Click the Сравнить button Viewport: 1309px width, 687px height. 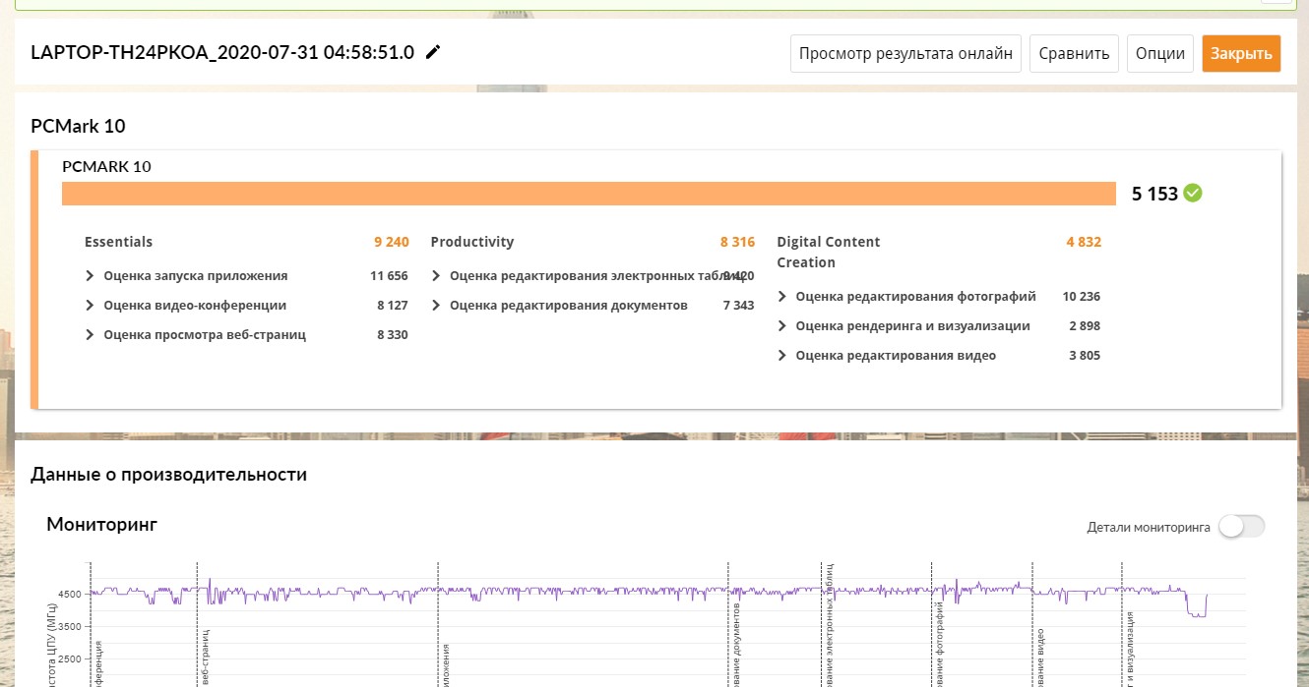point(1075,53)
